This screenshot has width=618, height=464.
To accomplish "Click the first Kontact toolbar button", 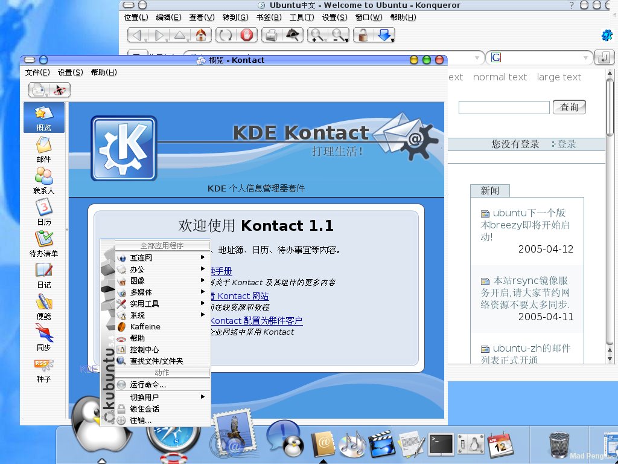I will click(x=38, y=90).
